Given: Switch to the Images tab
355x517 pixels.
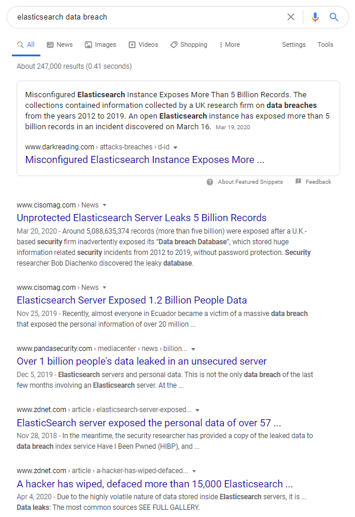Looking at the screenshot, I should coord(100,44).
